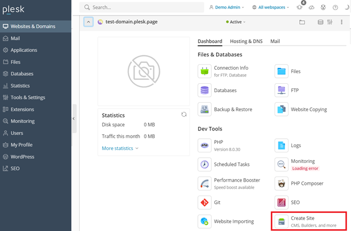The height and width of the screenshot is (231, 351).
Task: Switch to the Hosting & DNS tab
Action: coord(246,42)
